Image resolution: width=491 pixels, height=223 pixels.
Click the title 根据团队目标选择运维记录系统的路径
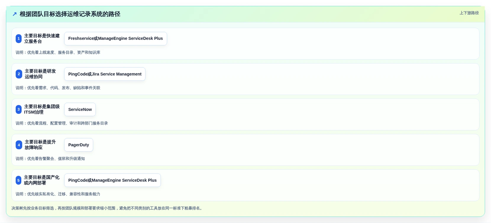pos(70,14)
